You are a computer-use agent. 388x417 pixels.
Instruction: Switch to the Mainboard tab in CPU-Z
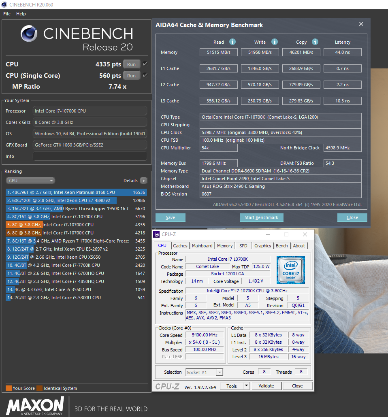202,246
